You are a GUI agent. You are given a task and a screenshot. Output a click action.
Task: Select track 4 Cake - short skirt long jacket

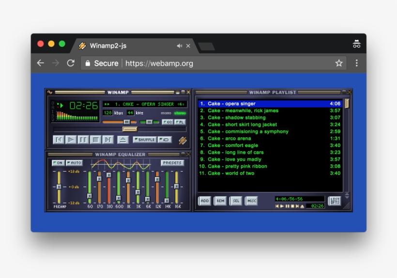pos(270,125)
